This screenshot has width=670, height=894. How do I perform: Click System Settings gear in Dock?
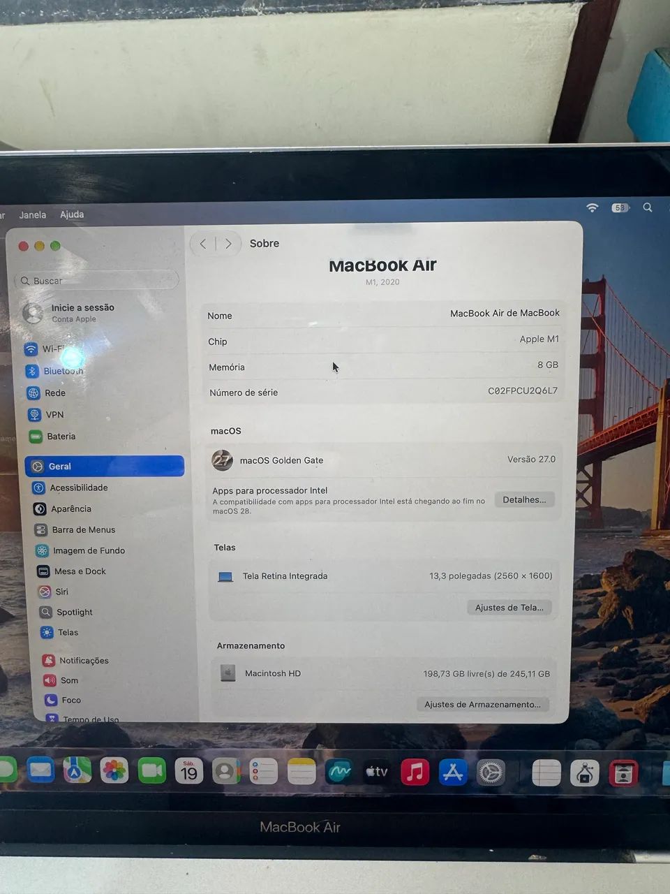tap(491, 772)
